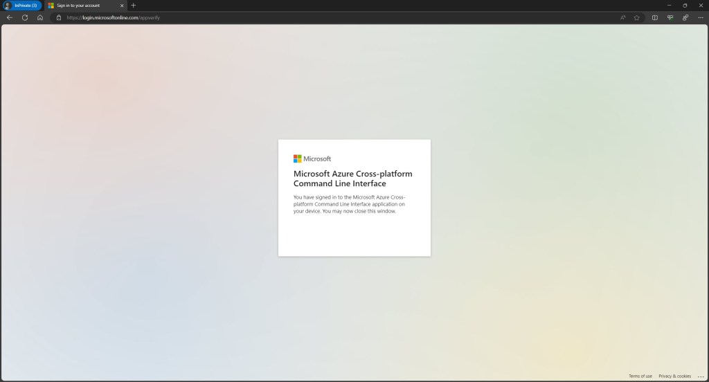This screenshot has width=709, height=382.
Task: Open the Read aloud tool
Action: pos(623,17)
